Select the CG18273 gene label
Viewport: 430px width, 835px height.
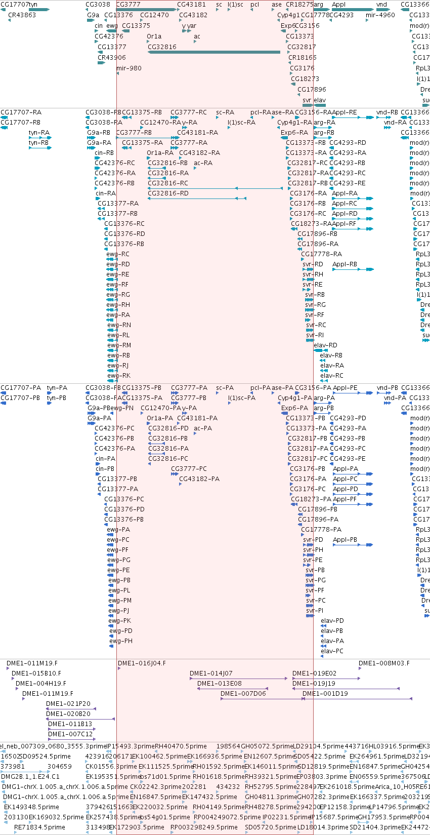[305, 79]
